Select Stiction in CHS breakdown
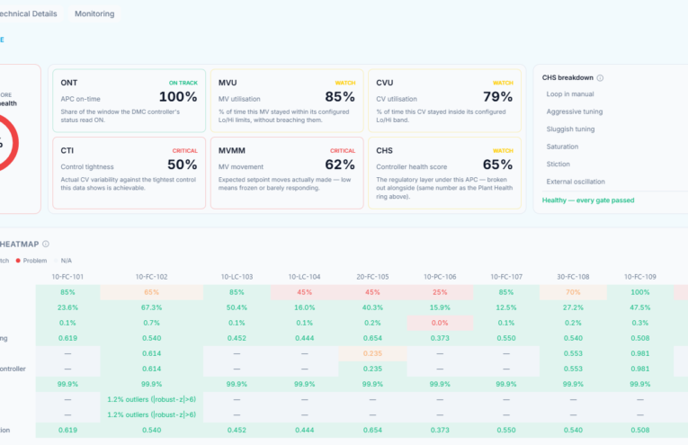688x445 pixels. [558, 165]
